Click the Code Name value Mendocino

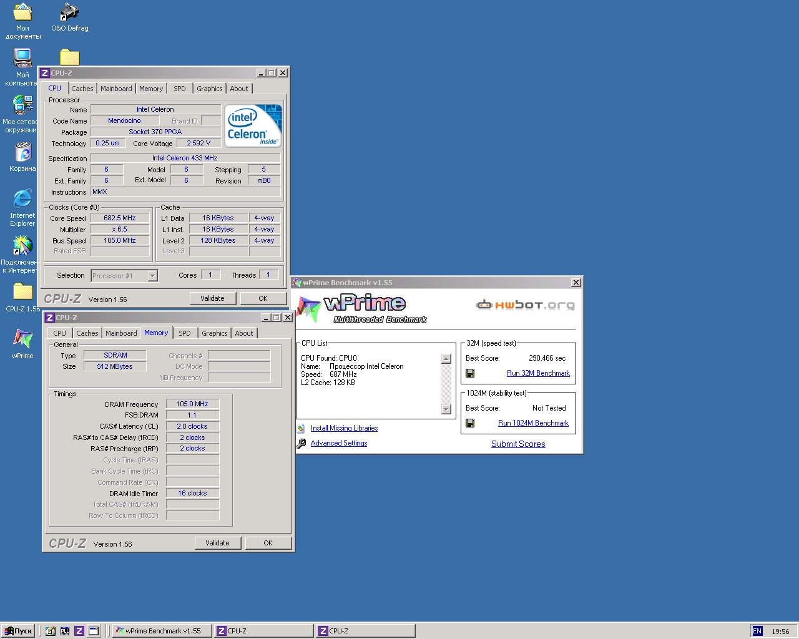tap(124, 120)
